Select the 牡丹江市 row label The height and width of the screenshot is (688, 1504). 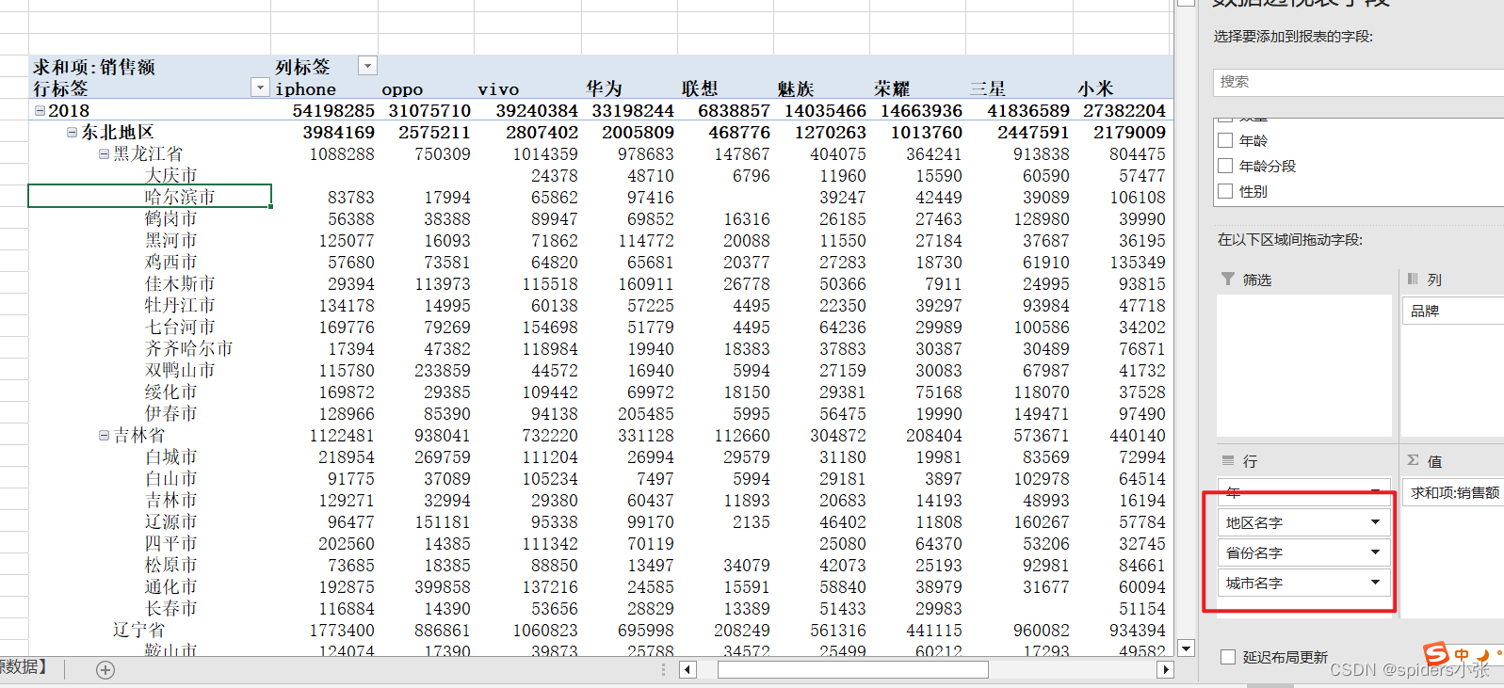(x=180, y=305)
